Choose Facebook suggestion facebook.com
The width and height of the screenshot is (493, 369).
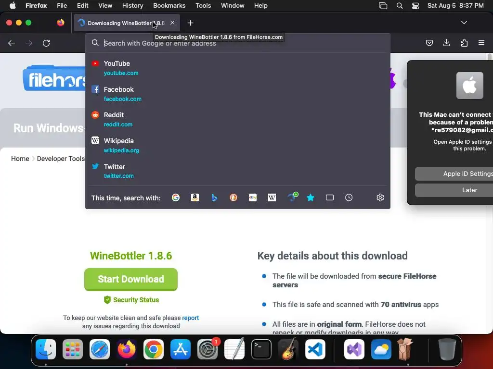click(238, 94)
